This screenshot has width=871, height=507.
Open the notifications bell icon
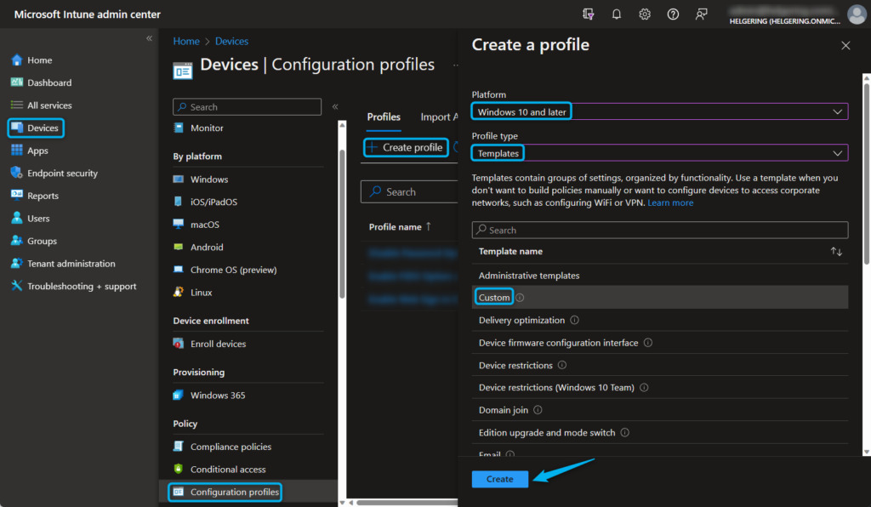coord(616,14)
